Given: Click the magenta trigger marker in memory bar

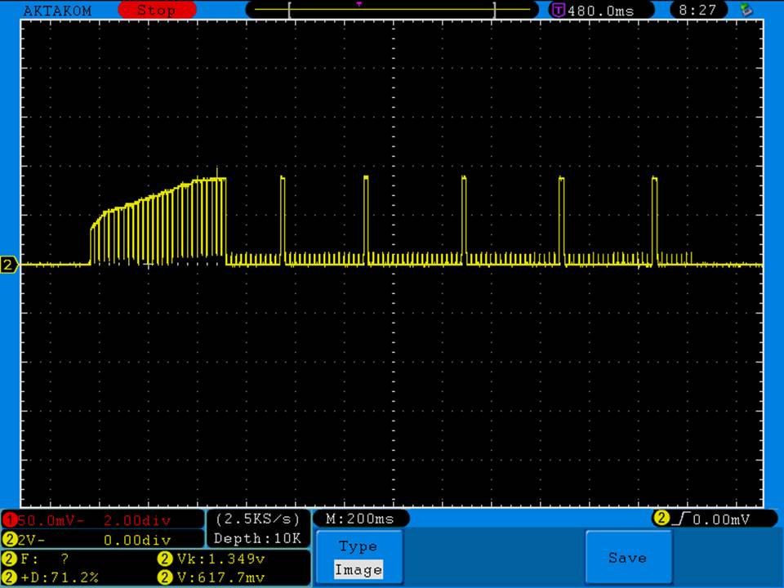Looking at the screenshot, I should (359, 4).
